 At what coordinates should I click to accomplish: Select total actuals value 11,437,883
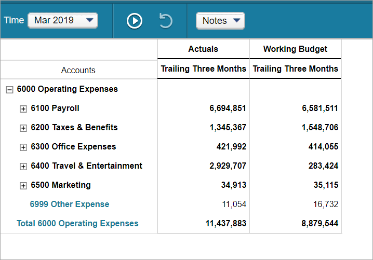click(x=226, y=223)
